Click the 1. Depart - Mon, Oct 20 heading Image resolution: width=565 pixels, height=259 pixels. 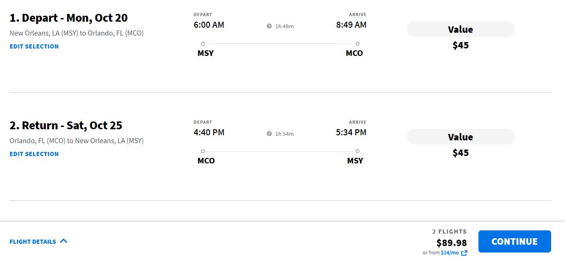pos(68,18)
